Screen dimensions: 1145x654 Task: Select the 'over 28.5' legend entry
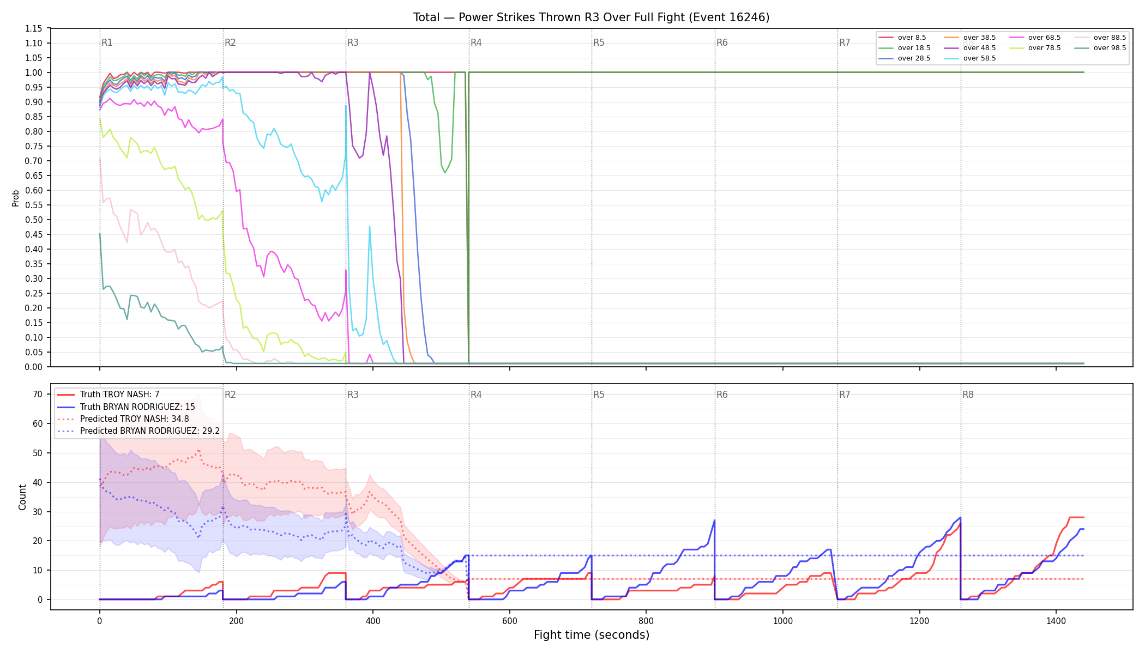[905, 58]
